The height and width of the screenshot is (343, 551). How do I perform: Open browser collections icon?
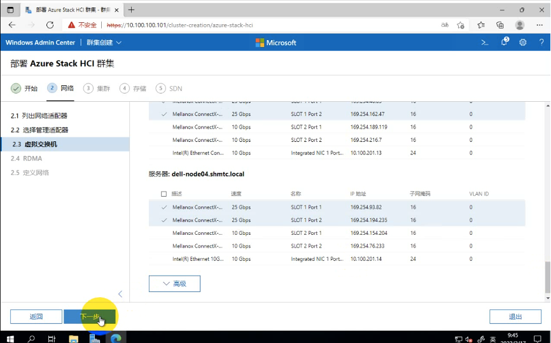point(499,25)
